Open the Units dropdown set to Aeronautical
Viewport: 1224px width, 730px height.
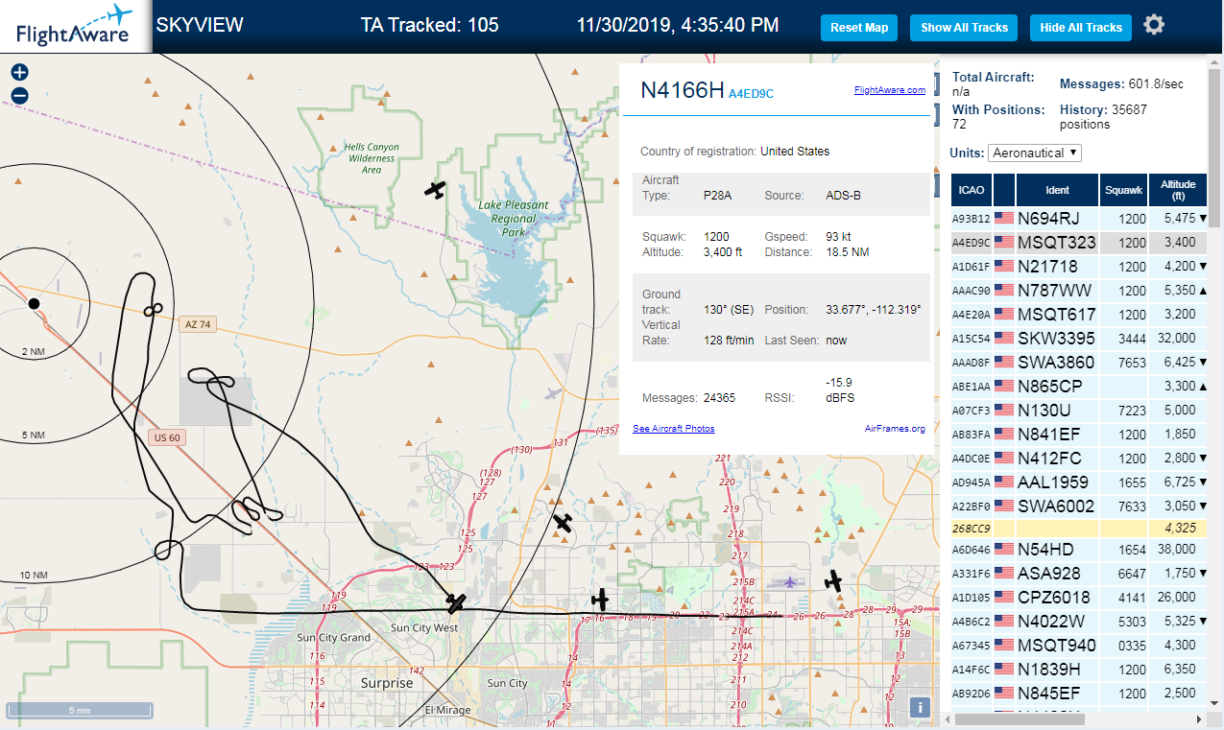(x=1035, y=153)
